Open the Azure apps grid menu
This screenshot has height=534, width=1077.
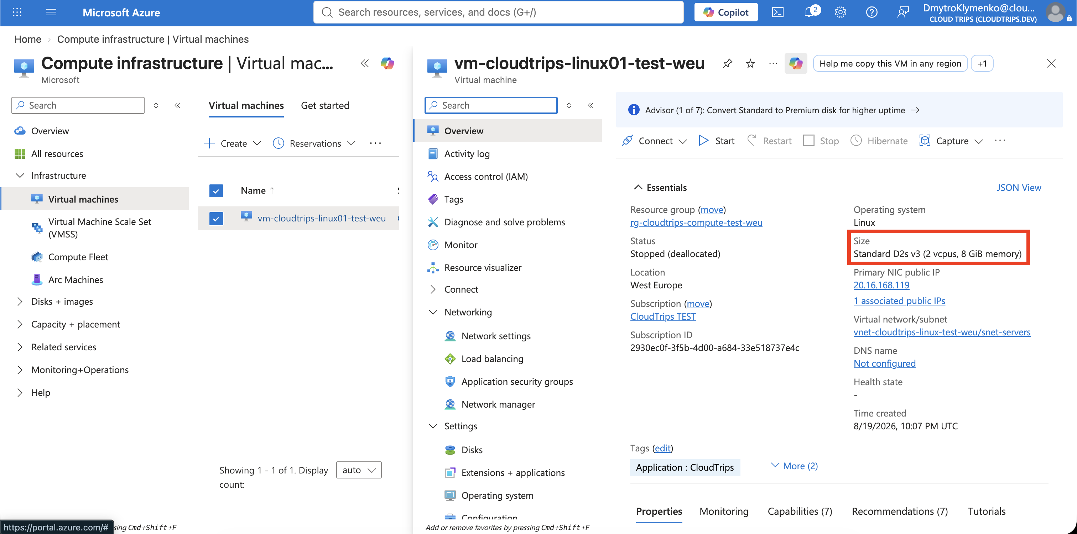coord(17,12)
